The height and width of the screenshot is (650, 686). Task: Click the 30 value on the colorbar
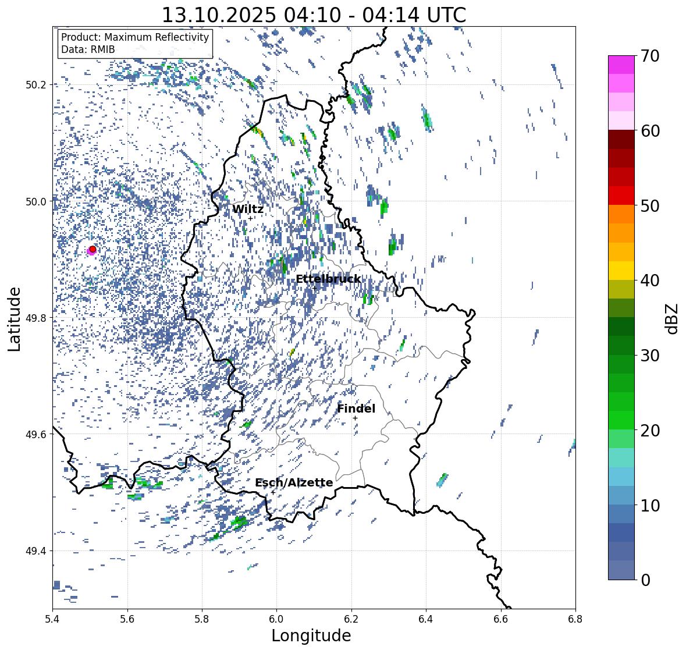click(x=649, y=356)
